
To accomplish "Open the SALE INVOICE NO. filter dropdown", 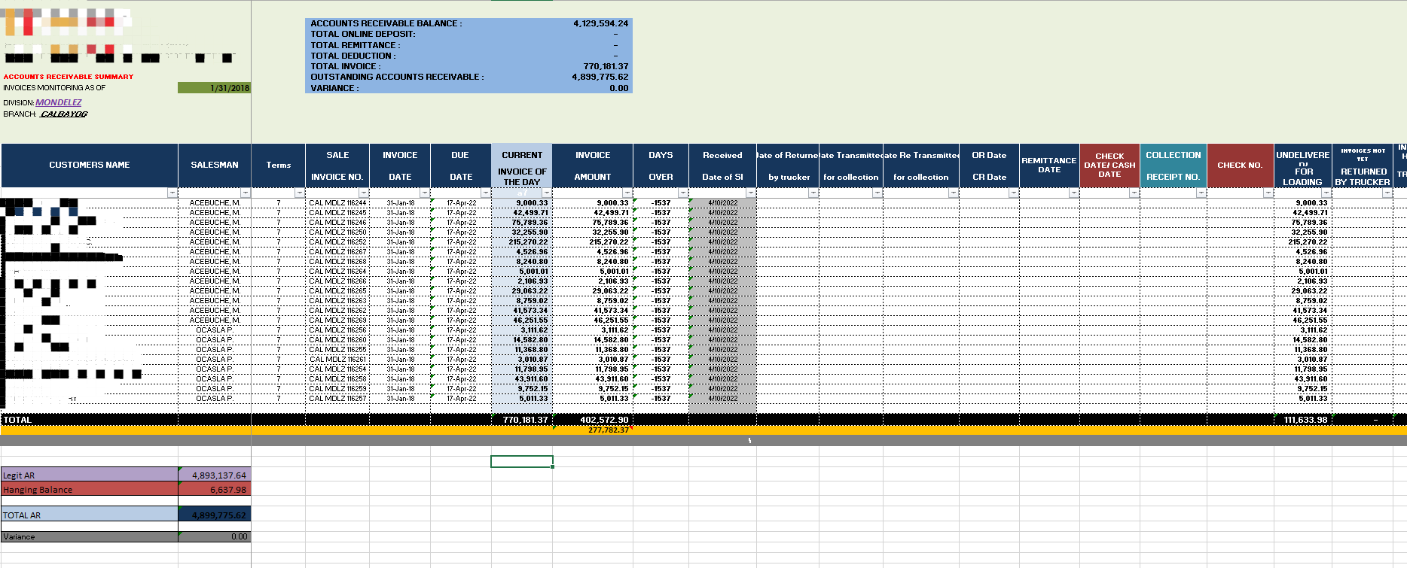I will (x=364, y=193).
